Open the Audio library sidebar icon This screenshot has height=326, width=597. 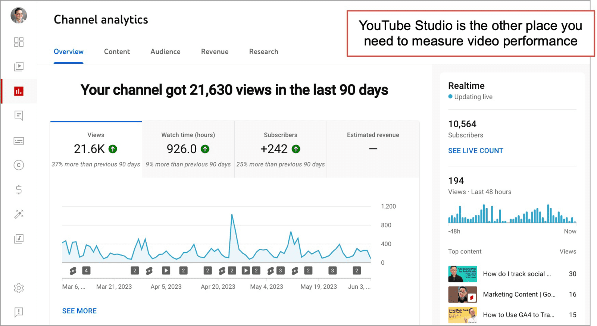pyautogui.click(x=19, y=239)
